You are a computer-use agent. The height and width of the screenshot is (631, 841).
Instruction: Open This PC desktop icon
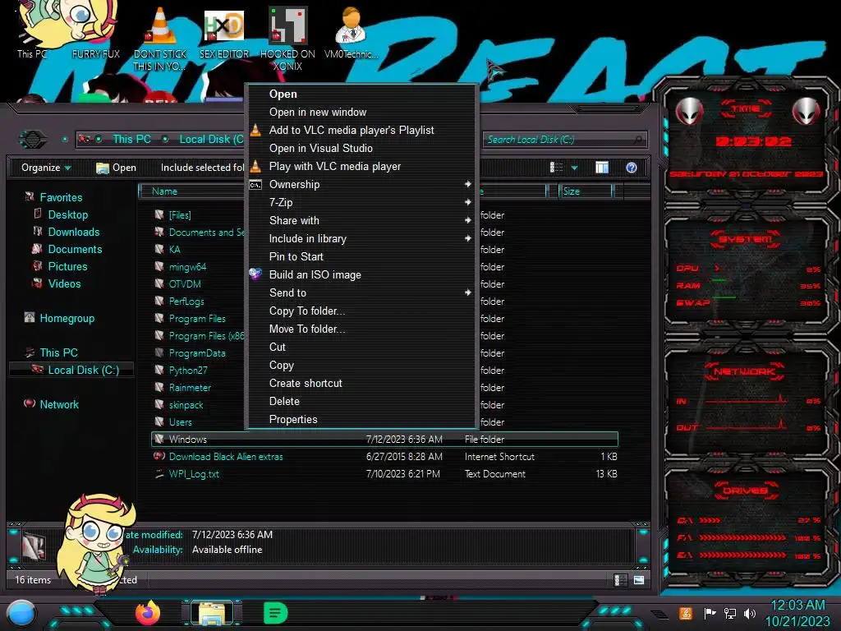click(32, 33)
